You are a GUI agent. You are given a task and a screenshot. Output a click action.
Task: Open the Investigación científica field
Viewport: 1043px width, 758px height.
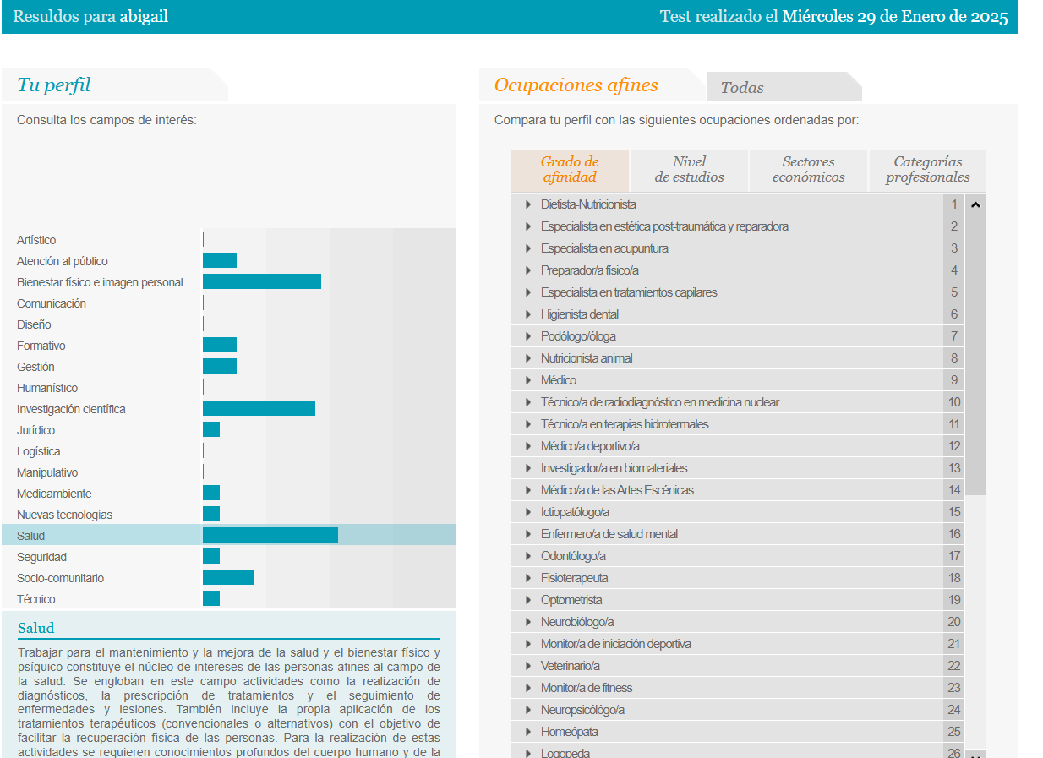click(x=71, y=409)
